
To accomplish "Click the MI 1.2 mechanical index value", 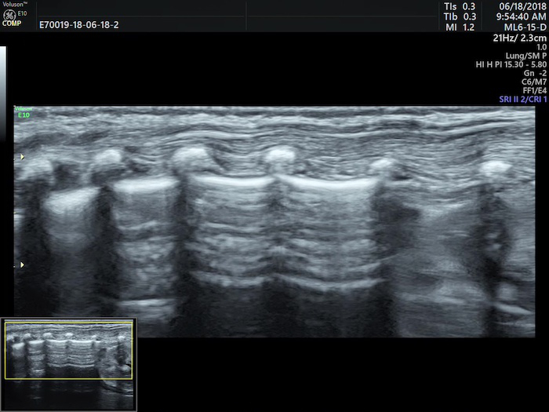I will pyautogui.click(x=460, y=27).
